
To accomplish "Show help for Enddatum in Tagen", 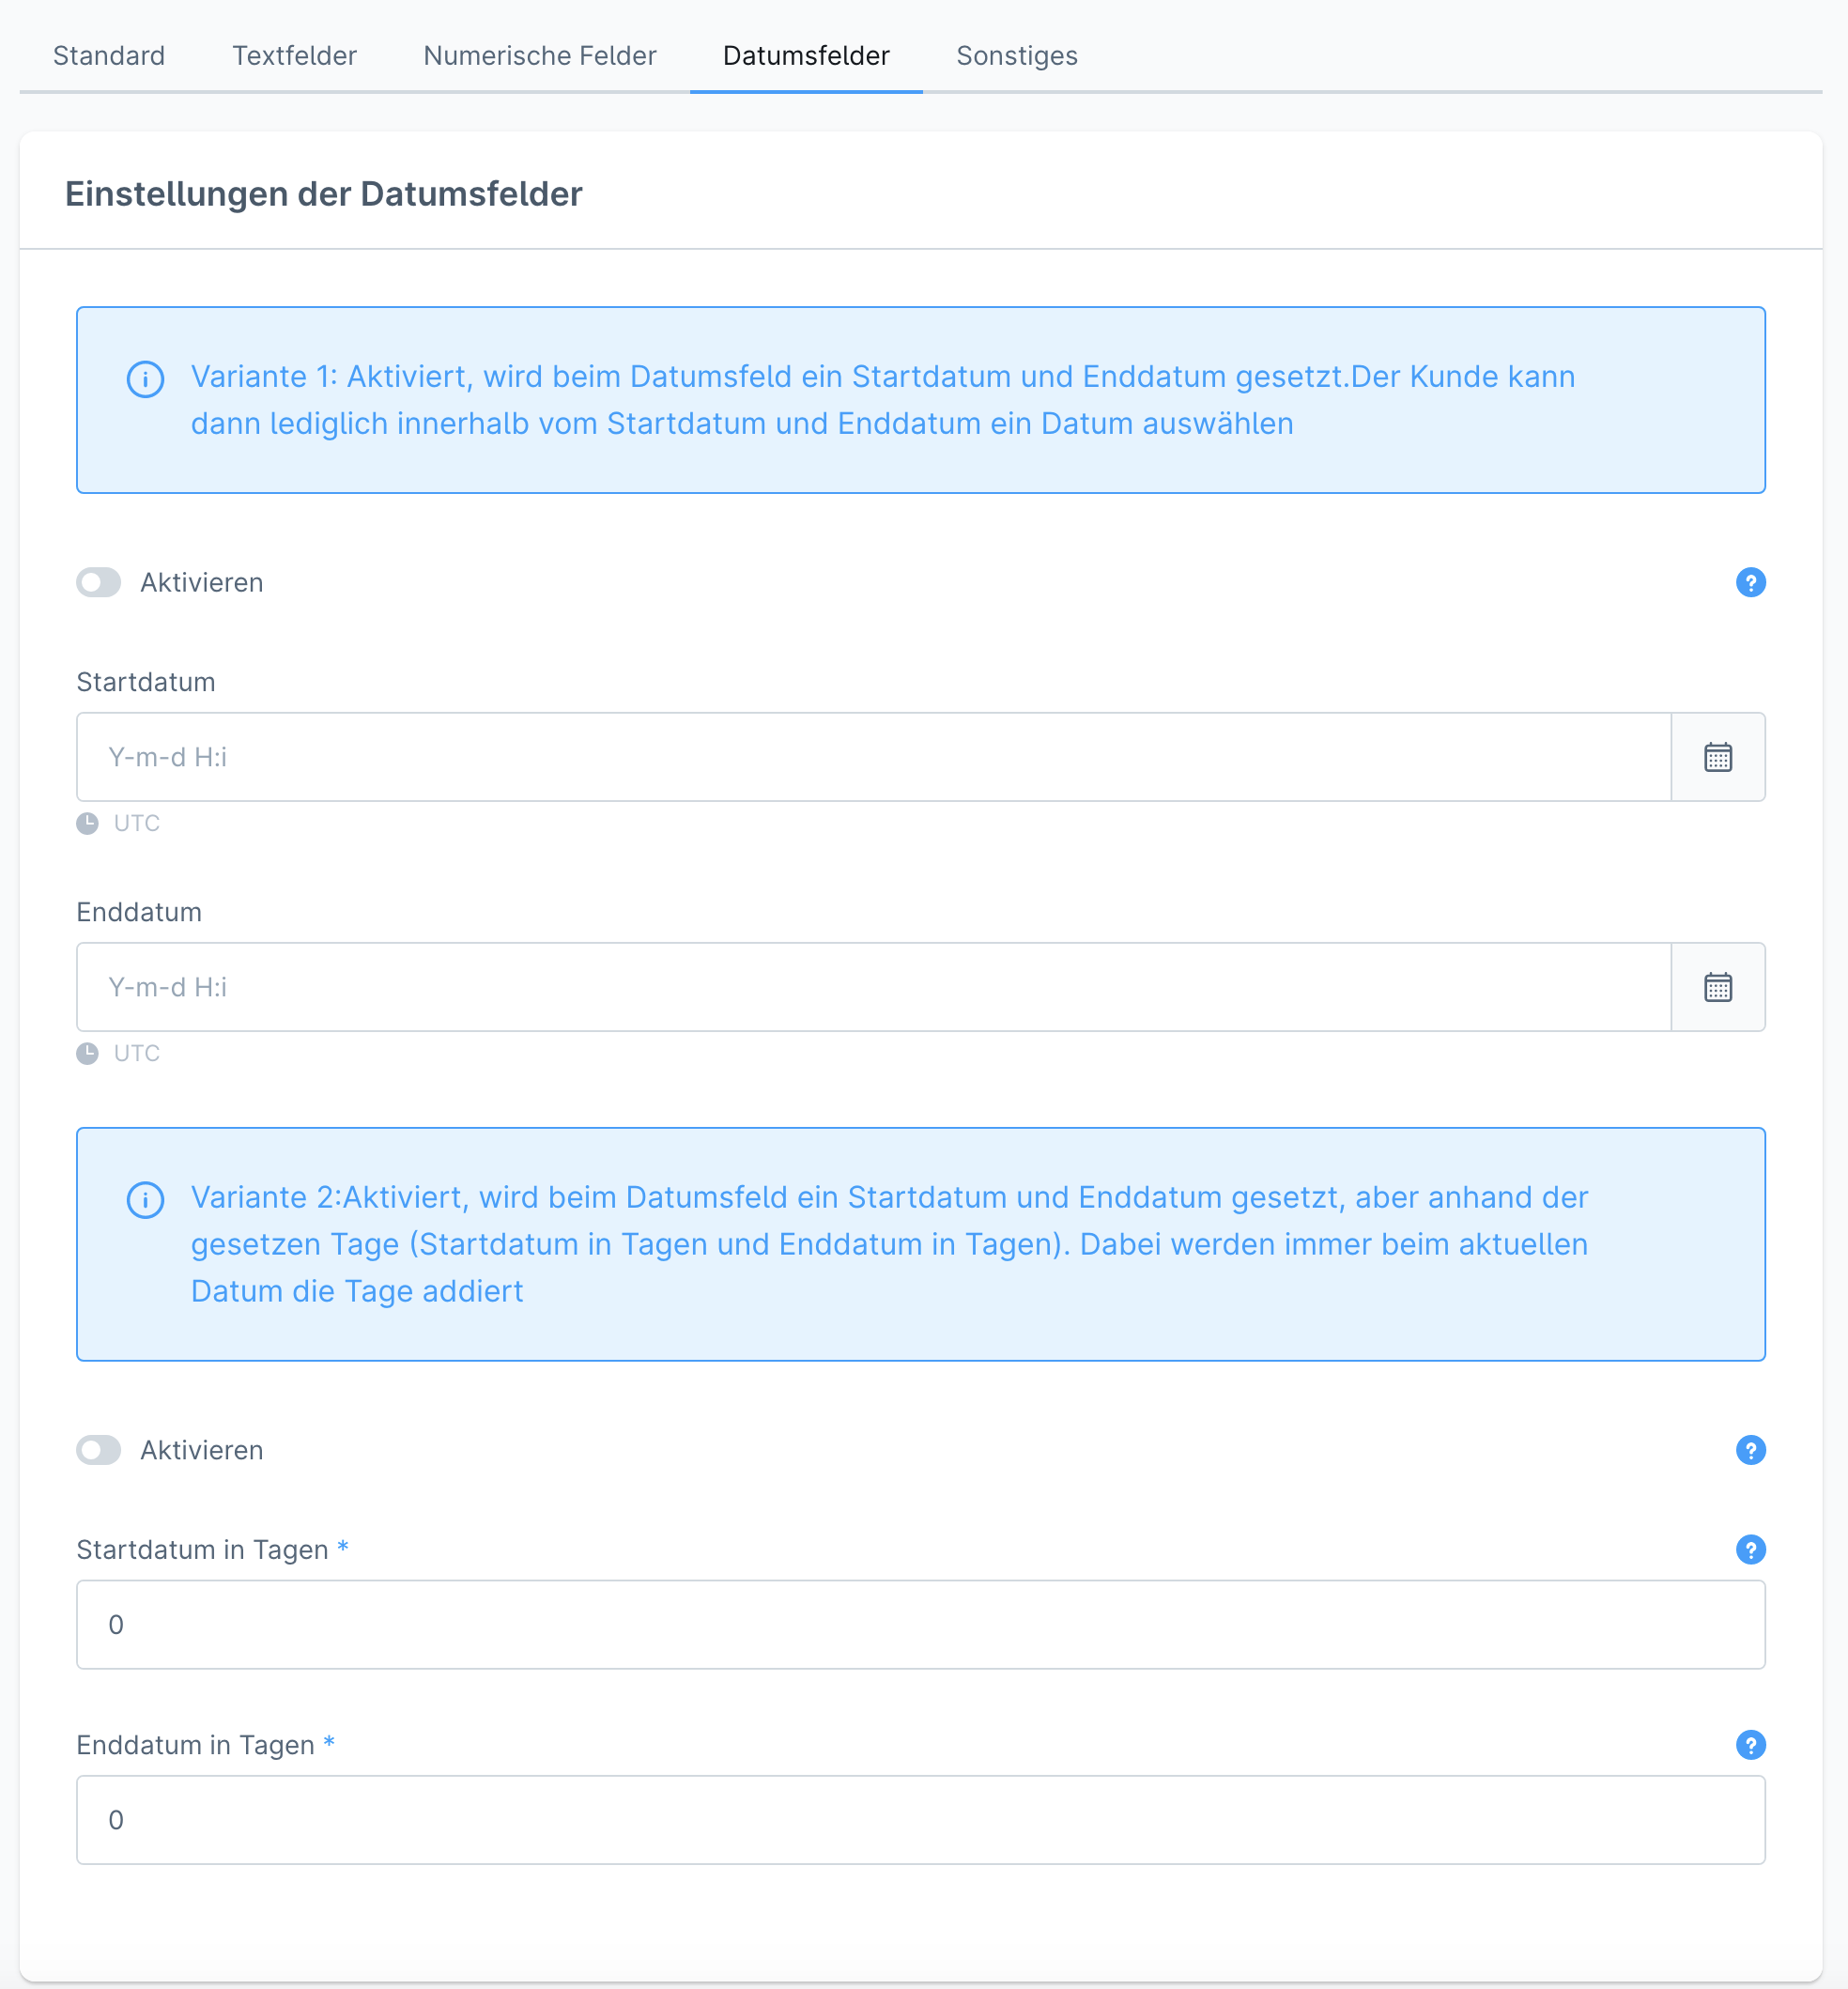I will 1750,1745.
